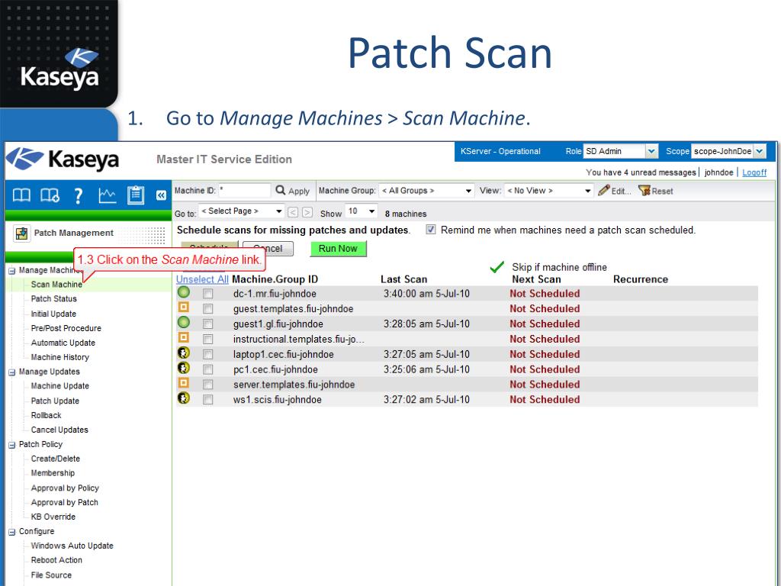Open Approval by Policy page
This screenshot has width=781, height=586.
point(65,488)
